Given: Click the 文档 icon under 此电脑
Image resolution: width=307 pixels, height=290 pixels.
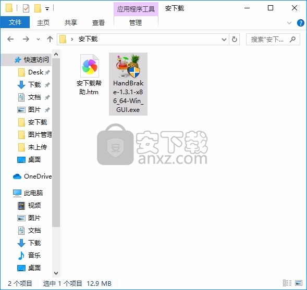Looking at the screenshot, I should point(21,231).
